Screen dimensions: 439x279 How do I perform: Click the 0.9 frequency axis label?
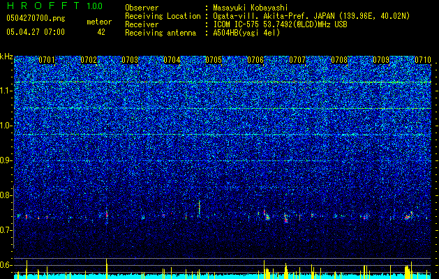point(6,160)
